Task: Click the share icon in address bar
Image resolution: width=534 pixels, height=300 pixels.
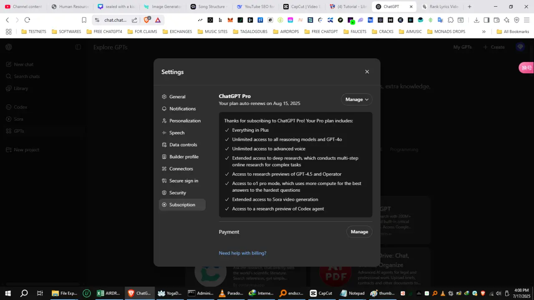Action: (x=134, y=20)
